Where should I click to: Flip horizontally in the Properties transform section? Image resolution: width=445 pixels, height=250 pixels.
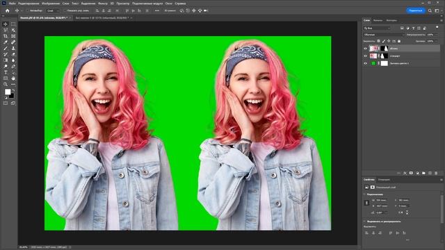click(400, 212)
